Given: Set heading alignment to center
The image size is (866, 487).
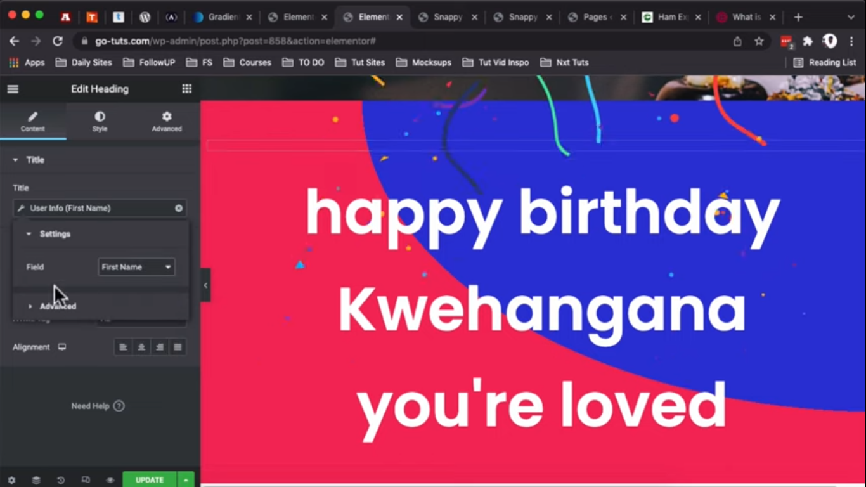Looking at the screenshot, I should 141,347.
